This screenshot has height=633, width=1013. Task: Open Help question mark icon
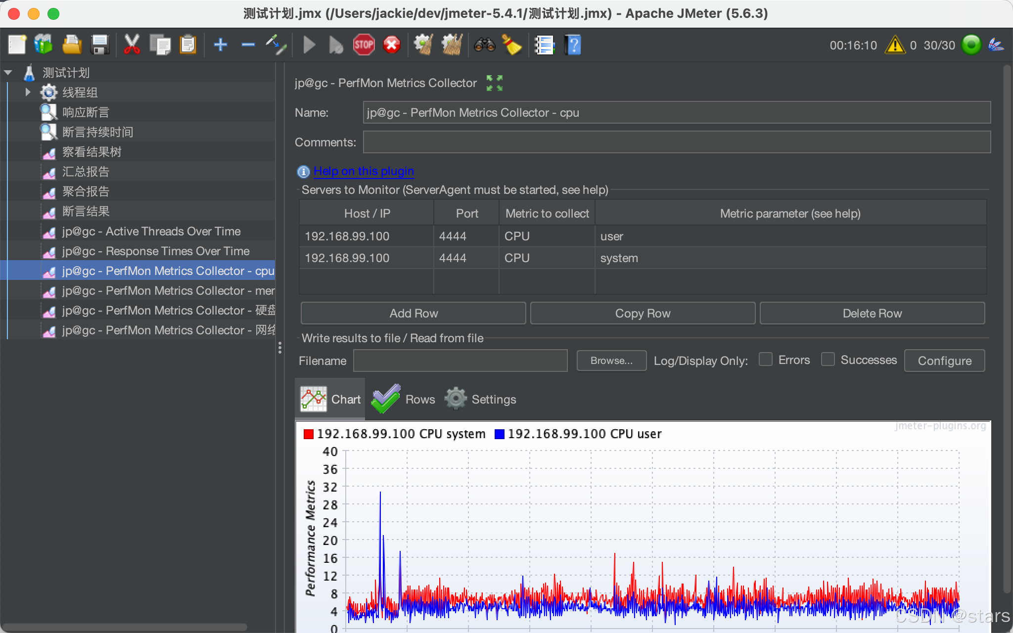(x=573, y=45)
